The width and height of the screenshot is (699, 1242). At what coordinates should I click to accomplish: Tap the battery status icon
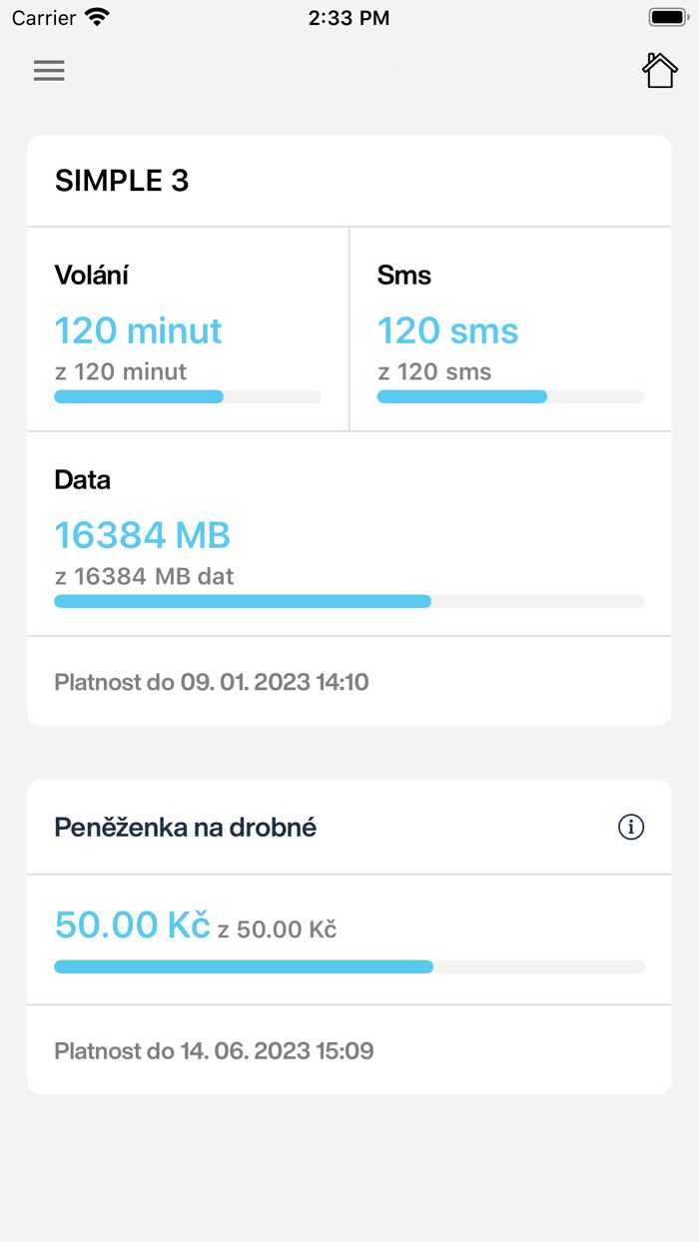pos(668,17)
